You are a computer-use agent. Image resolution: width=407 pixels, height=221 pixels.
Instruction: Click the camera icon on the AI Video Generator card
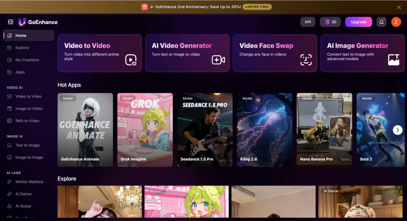click(x=218, y=60)
